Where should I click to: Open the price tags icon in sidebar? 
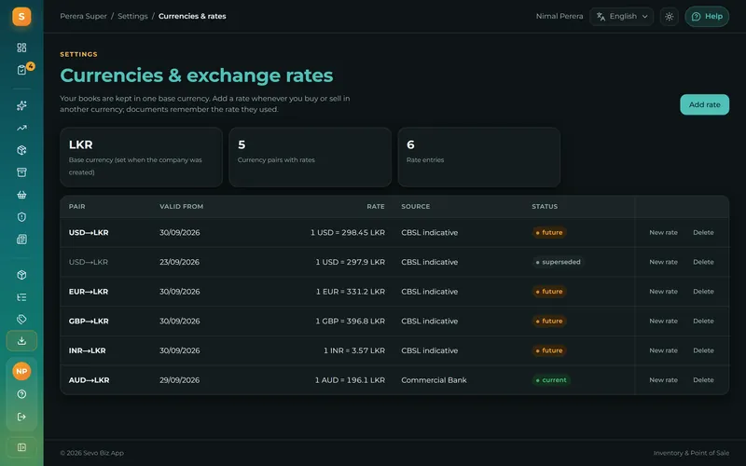point(21,319)
